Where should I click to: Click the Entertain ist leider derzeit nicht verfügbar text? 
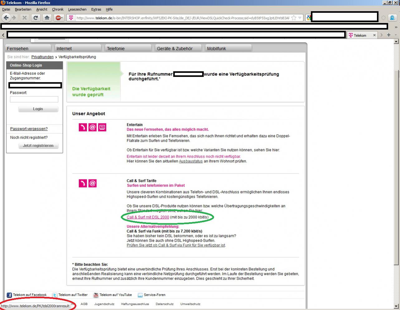click(184, 156)
